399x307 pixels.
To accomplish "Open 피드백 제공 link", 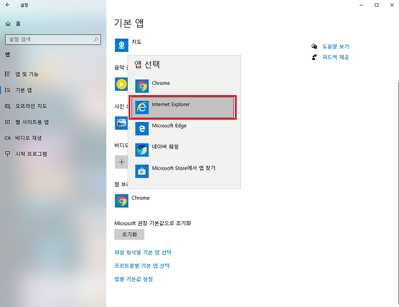I will 335,57.
